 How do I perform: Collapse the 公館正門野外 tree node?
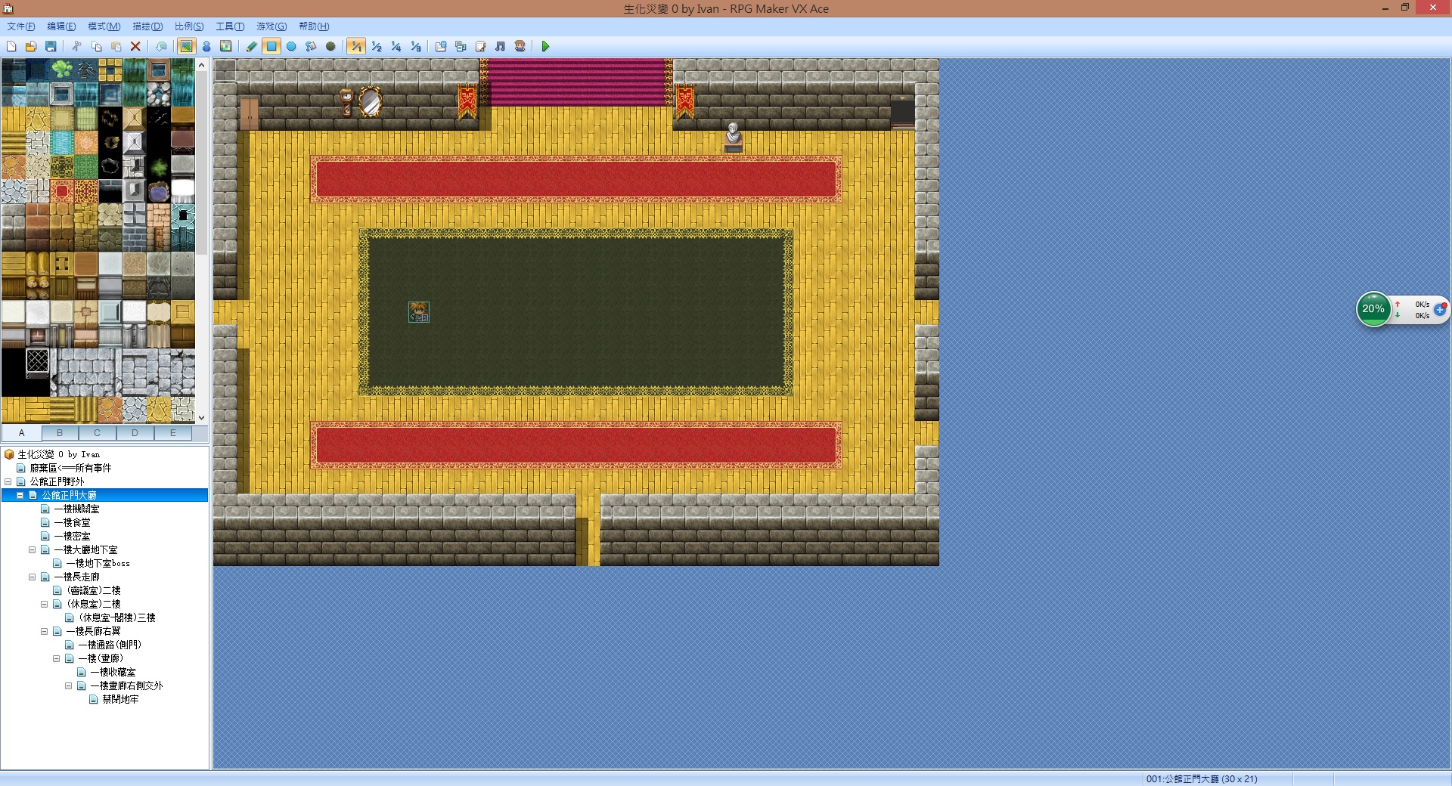point(8,481)
